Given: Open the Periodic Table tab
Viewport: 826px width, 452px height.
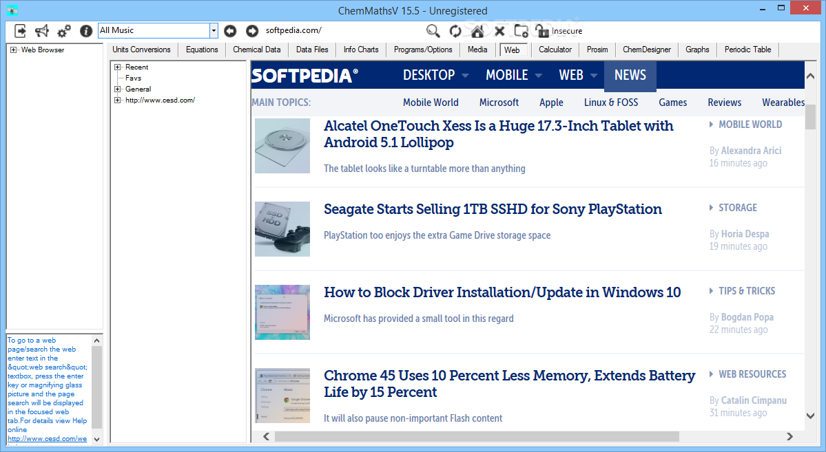Looking at the screenshot, I should 747,50.
